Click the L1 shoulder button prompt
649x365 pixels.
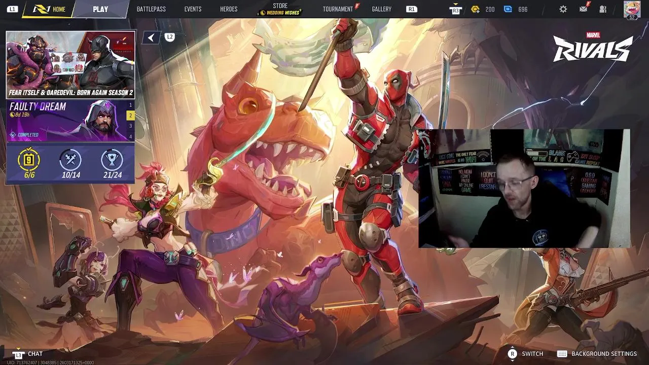(x=12, y=9)
